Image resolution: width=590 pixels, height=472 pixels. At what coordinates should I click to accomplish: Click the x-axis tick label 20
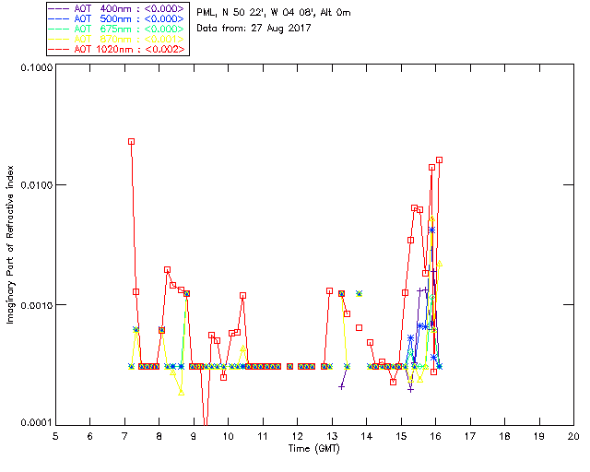pyautogui.click(x=573, y=436)
